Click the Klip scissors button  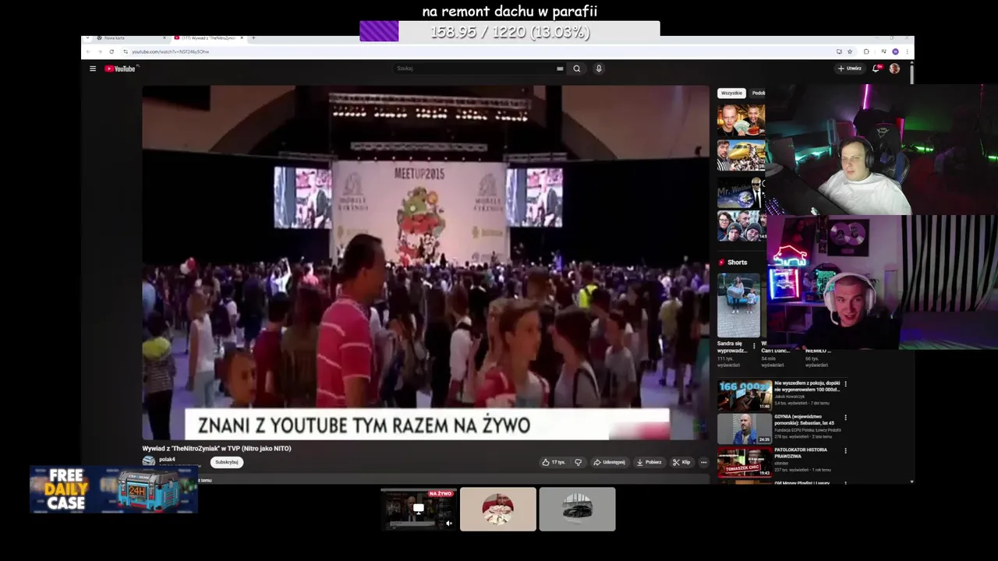point(681,462)
